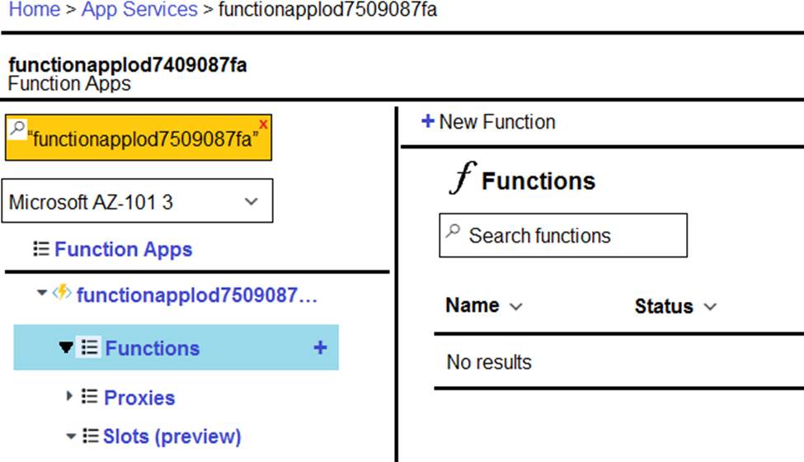Clear the function app filter with red x
Viewport: 804px width, 462px height.
pyautogui.click(x=263, y=125)
